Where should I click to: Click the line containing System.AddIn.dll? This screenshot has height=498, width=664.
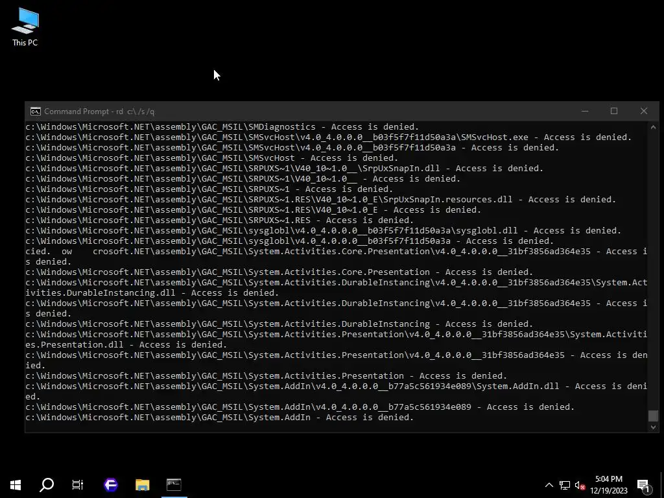coord(337,391)
